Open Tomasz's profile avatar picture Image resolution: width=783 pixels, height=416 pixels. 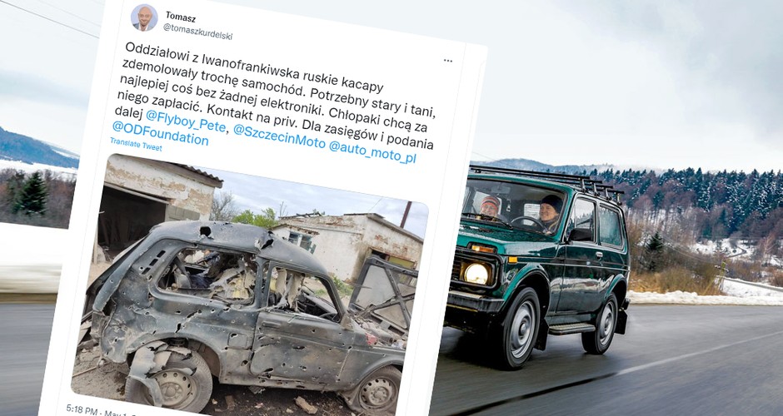[x=144, y=17]
